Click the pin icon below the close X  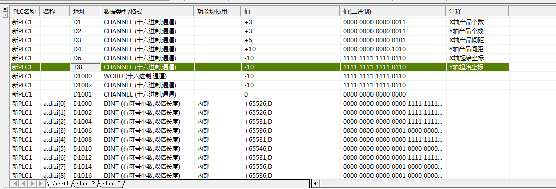[x=5, y=15]
